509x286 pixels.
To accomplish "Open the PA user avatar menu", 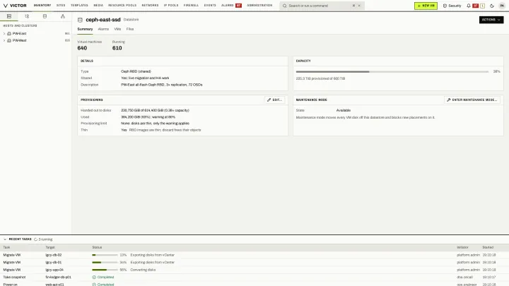I will coord(502,6).
